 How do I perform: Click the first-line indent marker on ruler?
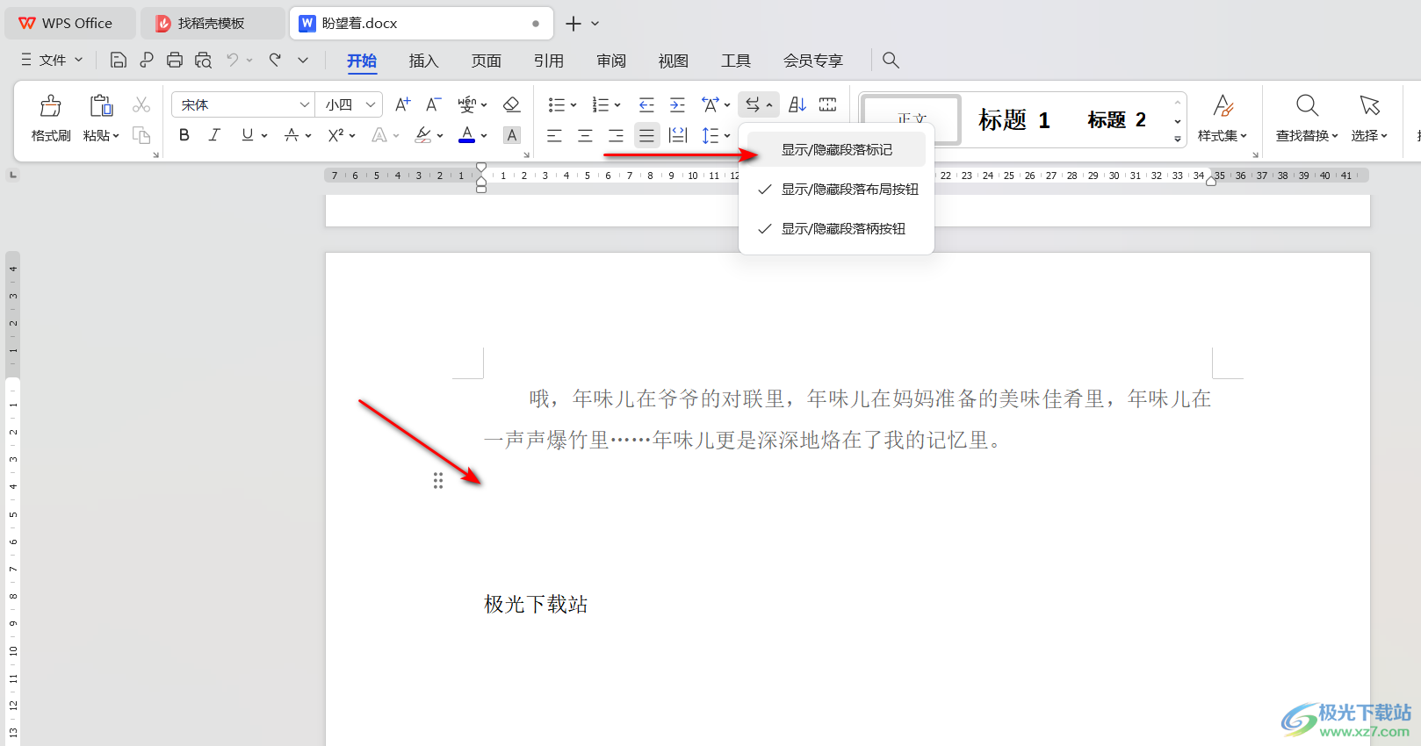point(481,167)
